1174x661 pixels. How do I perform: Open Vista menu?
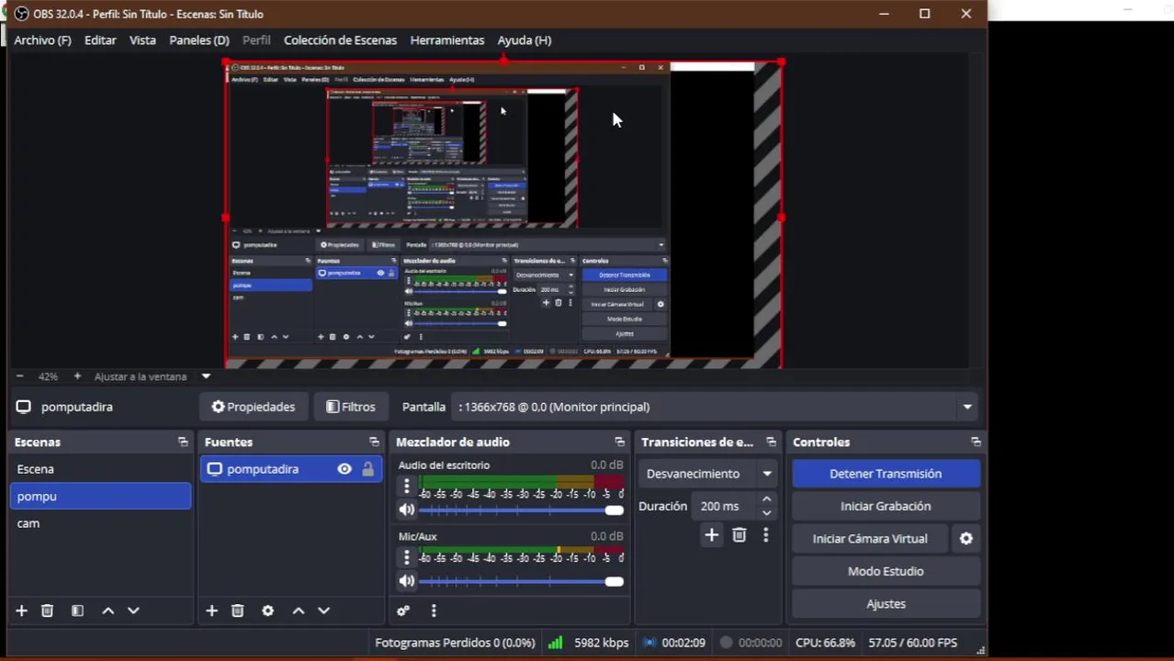[x=142, y=40]
